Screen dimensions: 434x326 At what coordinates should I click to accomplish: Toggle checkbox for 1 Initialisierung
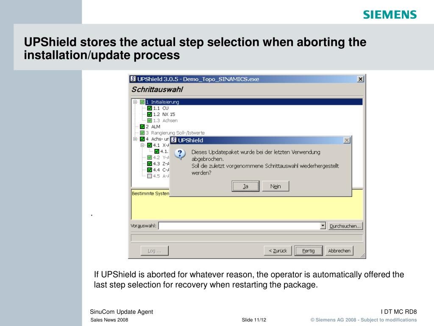[x=142, y=102]
